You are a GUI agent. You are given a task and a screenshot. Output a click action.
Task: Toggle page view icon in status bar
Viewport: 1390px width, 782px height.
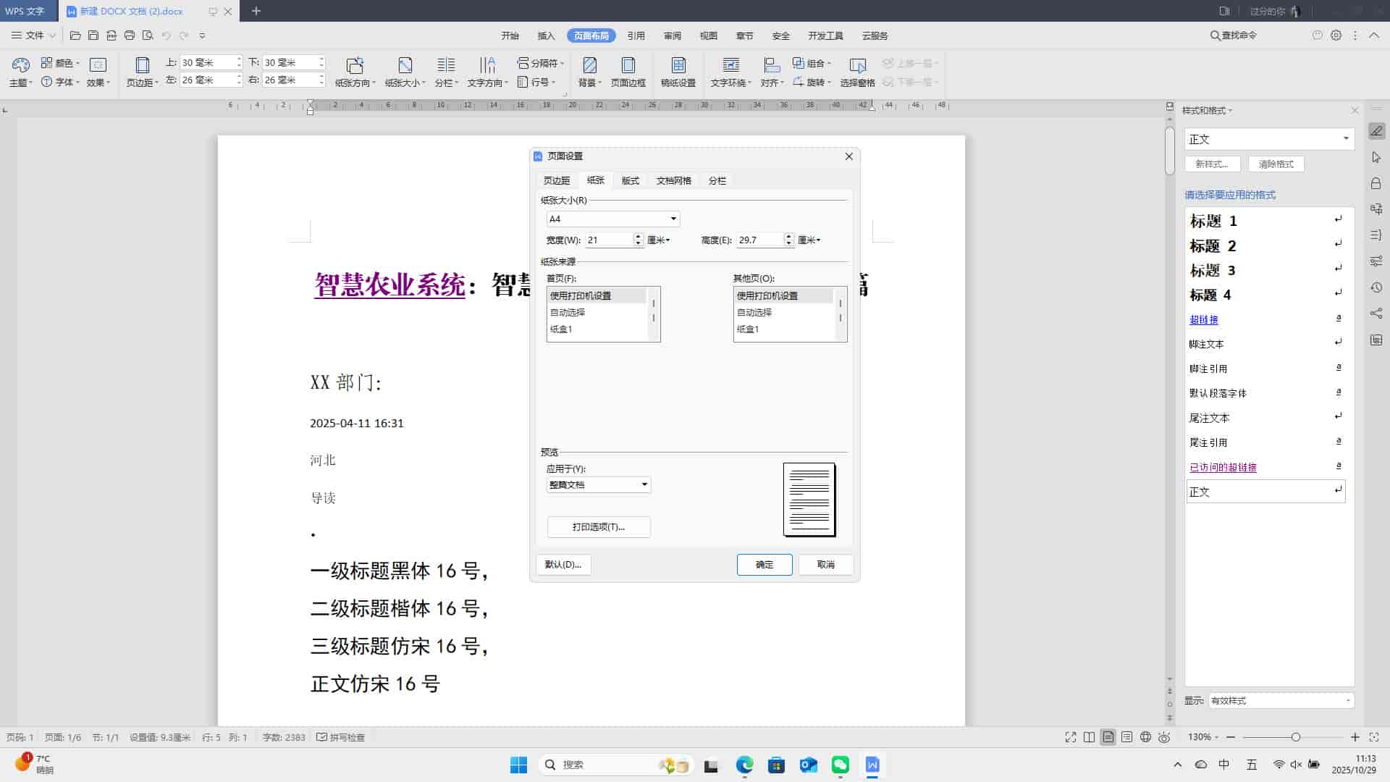(1108, 737)
